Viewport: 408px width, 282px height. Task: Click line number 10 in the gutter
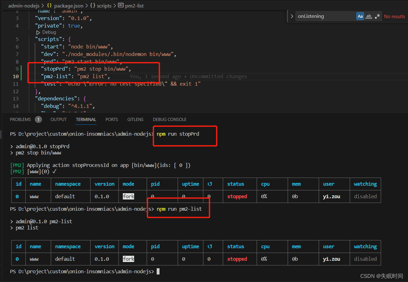pyautogui.click(x=16, y=77)
